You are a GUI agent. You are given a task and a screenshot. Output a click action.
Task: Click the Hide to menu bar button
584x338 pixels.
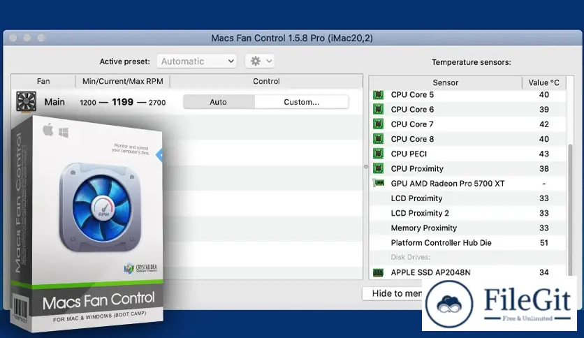(x=393, y=293)
